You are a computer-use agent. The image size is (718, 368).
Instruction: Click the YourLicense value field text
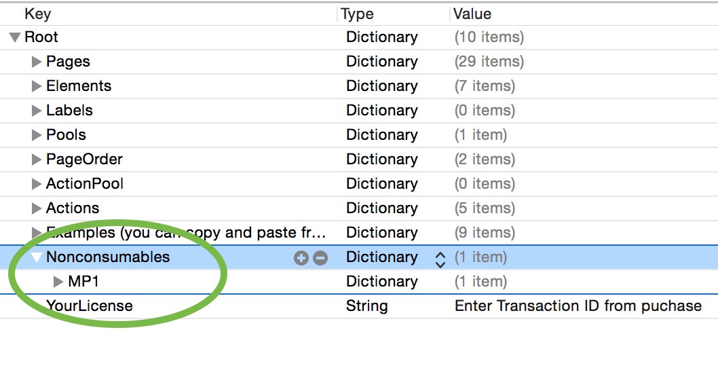coord(578,306)
